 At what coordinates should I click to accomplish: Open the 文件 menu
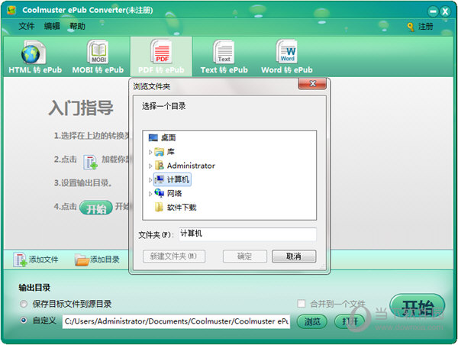tap(27, 26)
